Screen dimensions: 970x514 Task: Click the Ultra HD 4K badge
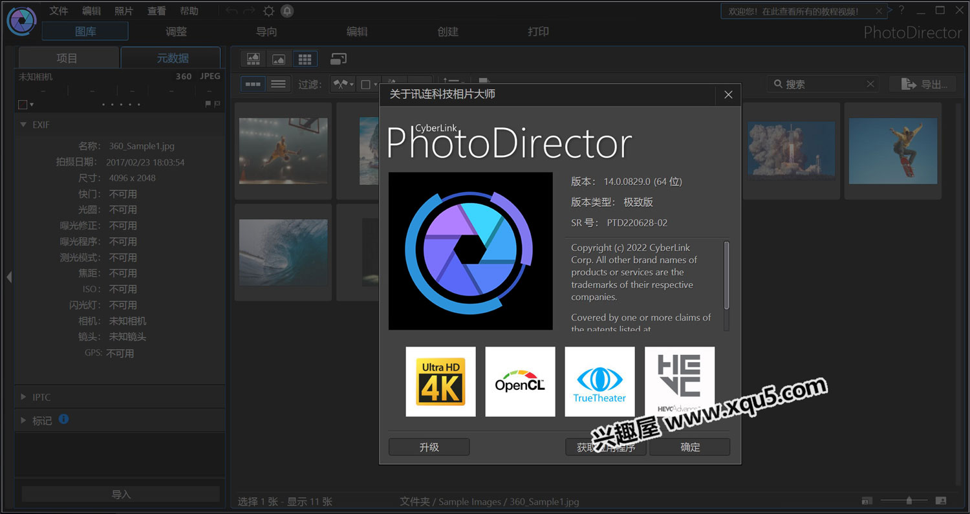coord(440,381)
